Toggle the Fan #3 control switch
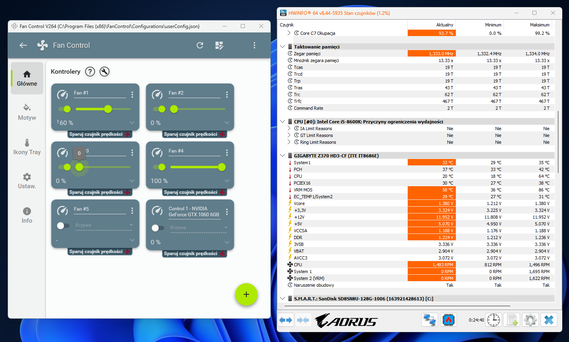The image size is (569, 342). (64, 167)
